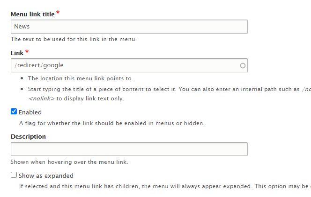Click the autocomplete circle icon in Link field
Viewport: 311px width, 197px height.
243,66
